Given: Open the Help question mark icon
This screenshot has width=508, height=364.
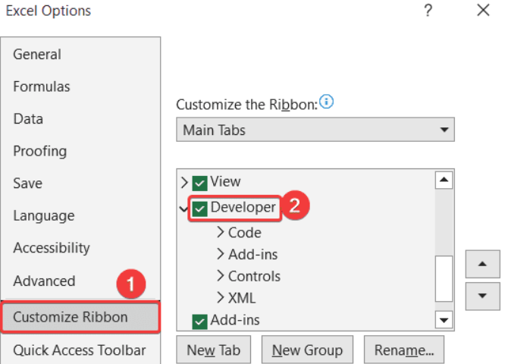Looking at the screenshot, I should 428,11.
